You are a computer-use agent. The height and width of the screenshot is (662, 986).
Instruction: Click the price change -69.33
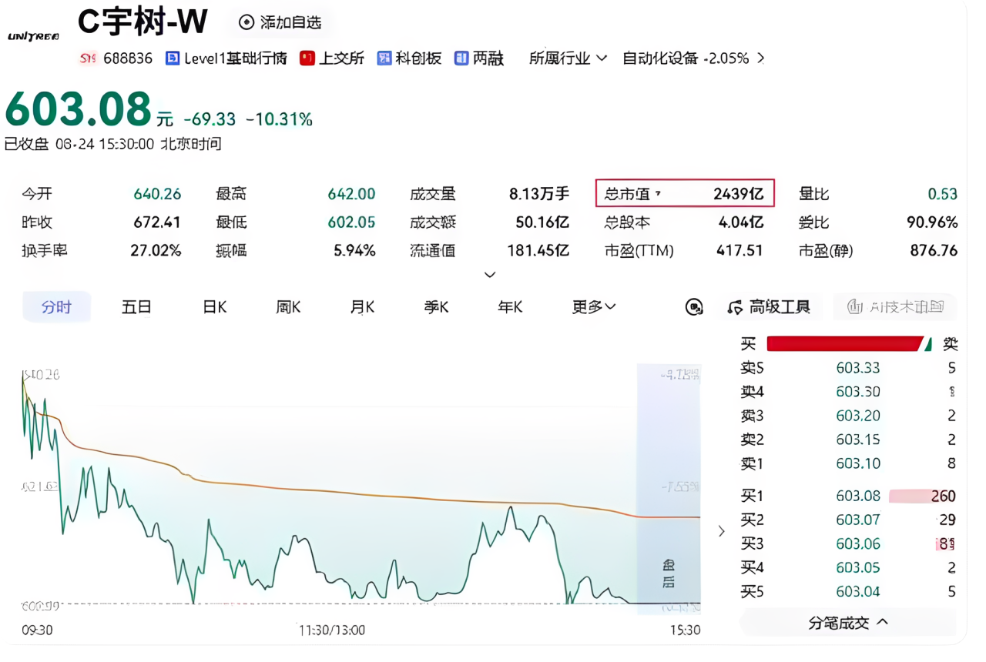[210, 119]
